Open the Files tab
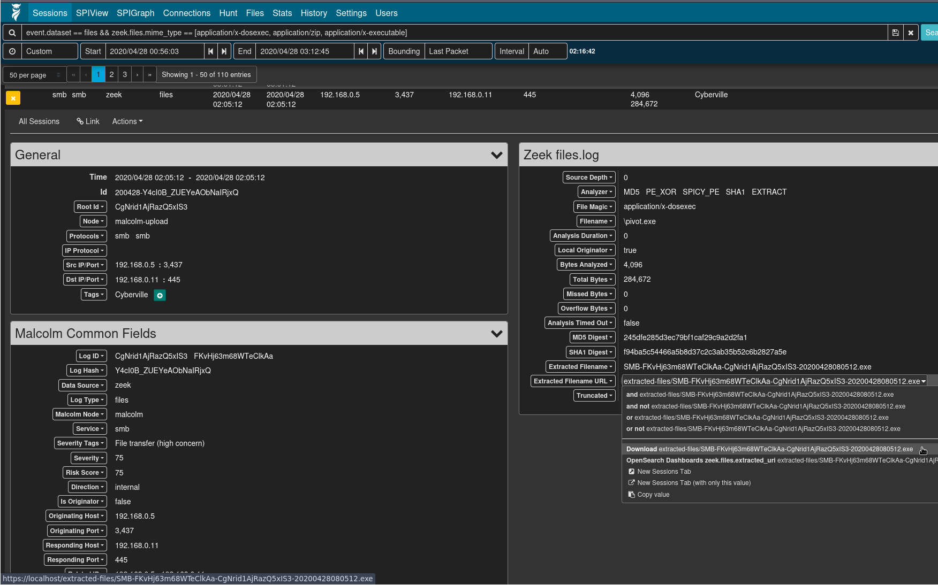Image resolution: width=938 pixels, height=585 pixels. click(255, 13)
